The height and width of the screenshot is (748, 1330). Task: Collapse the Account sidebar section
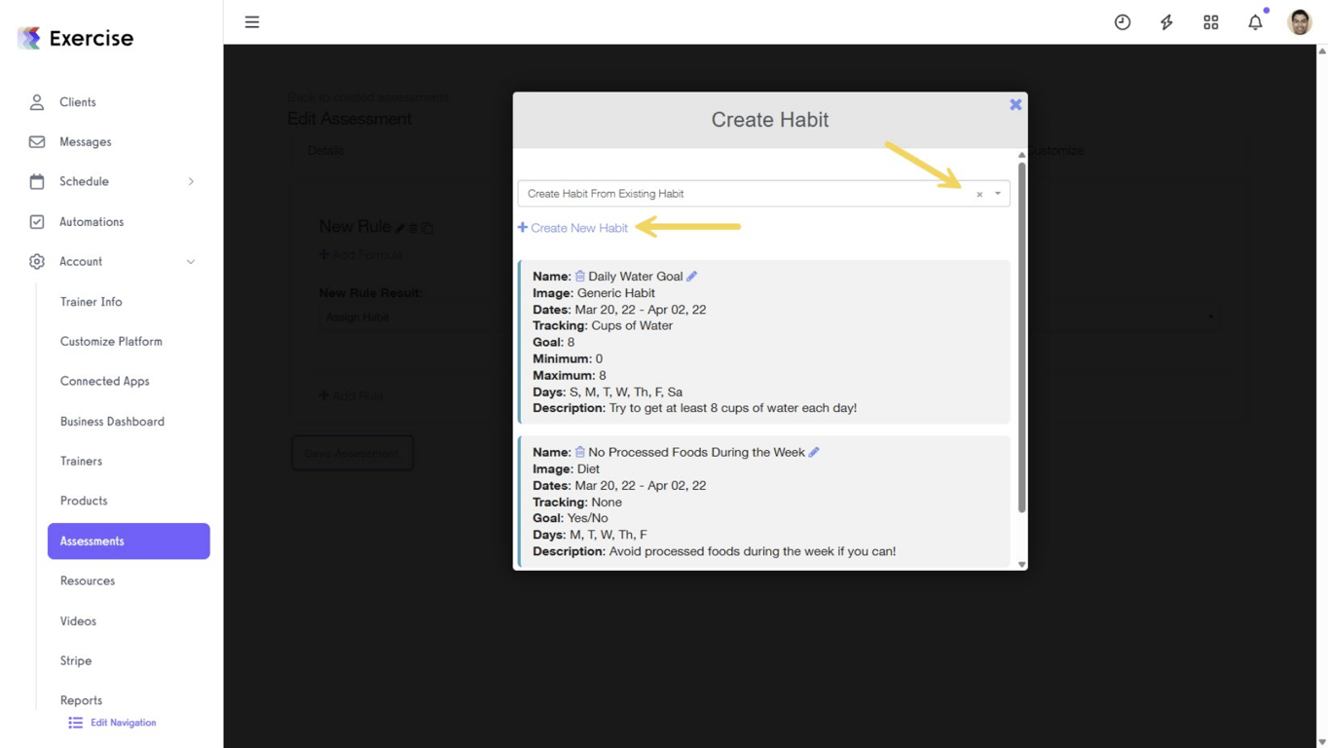[191, 261]
